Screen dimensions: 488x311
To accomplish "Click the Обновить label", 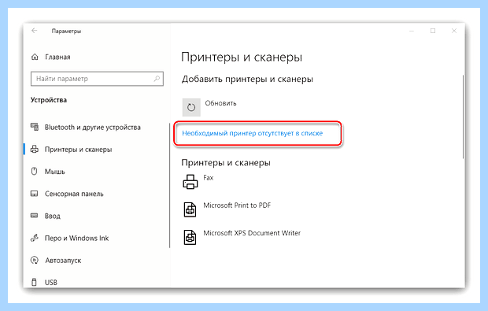I will click(x=220, y=103).
